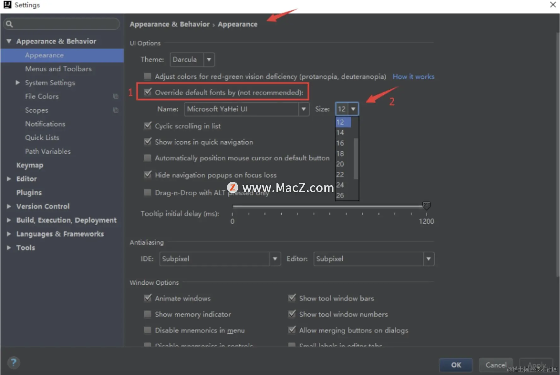Click the settings search field
The height and width of the screenshot is (375, 560).
pyautogui.click(x=62, y=24)
